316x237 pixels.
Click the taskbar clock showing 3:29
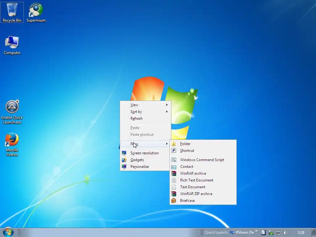[x=301, y=233]
